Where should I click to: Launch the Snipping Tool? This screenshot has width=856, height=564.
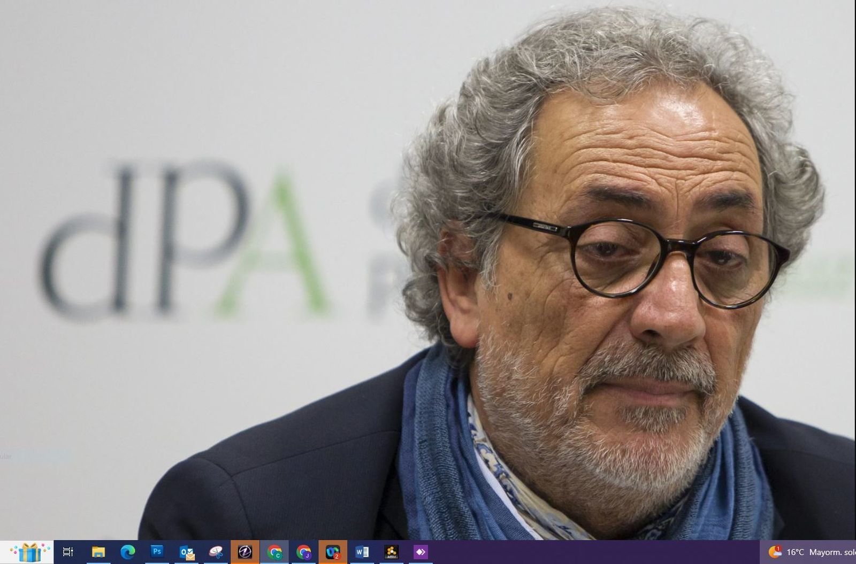(216, 552)
